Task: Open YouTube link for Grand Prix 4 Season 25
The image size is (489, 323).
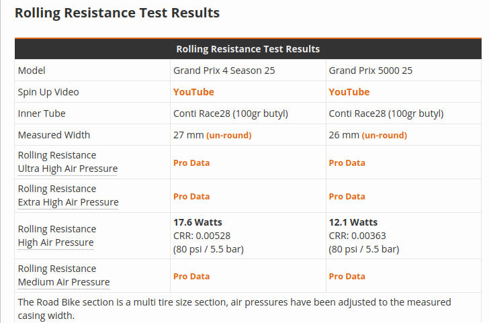Action: coord(193,92)
